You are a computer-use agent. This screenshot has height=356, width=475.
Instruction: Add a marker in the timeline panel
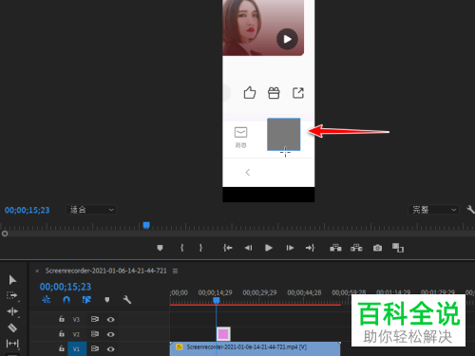(x=107, y=300)
